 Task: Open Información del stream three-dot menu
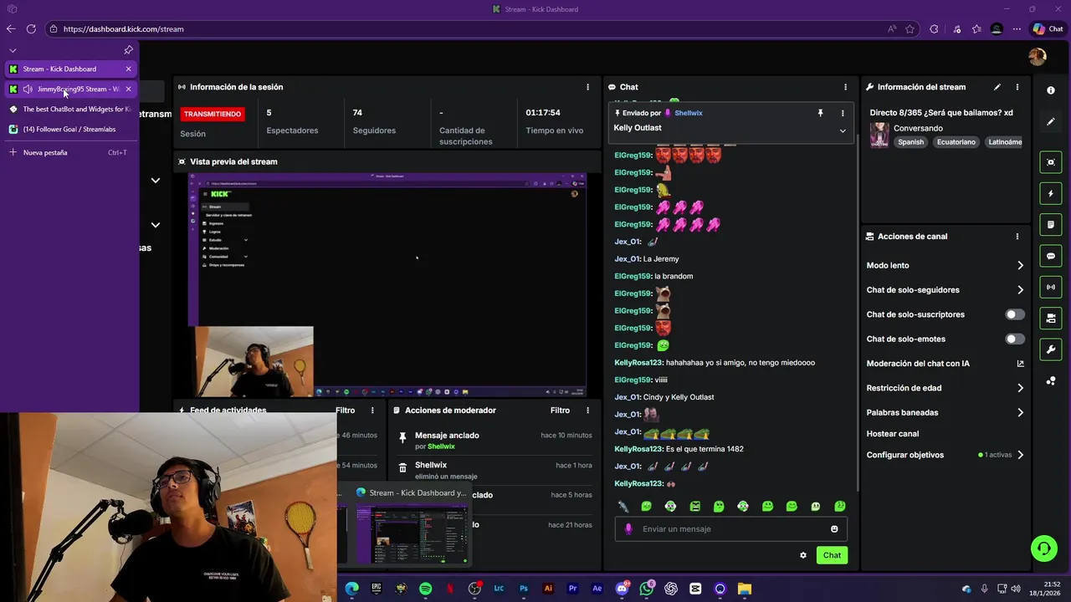(1017, 87)
